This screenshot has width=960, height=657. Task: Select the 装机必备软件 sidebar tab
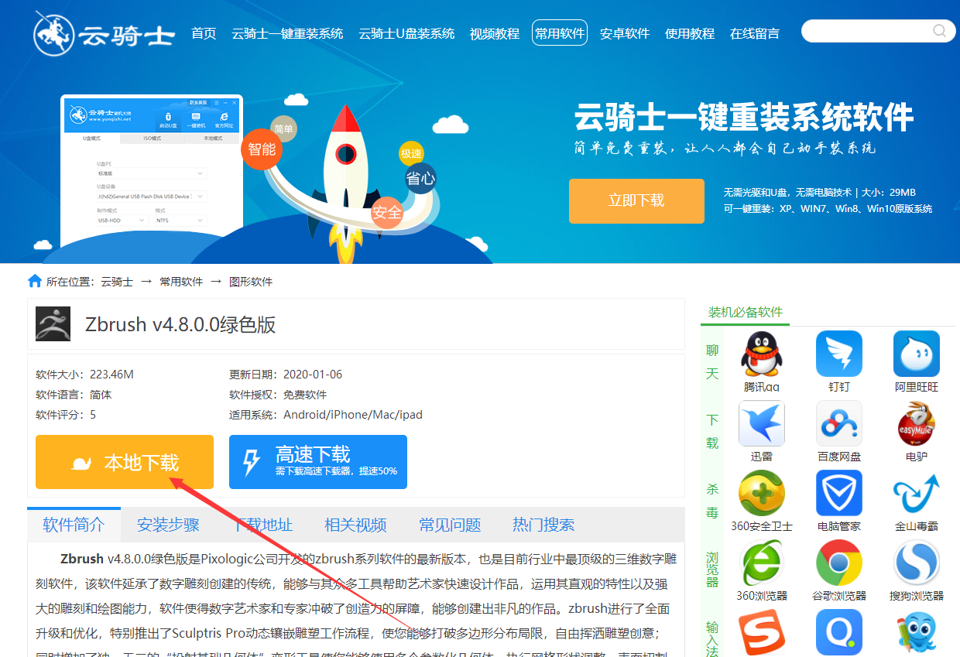[x=746, y=313]
